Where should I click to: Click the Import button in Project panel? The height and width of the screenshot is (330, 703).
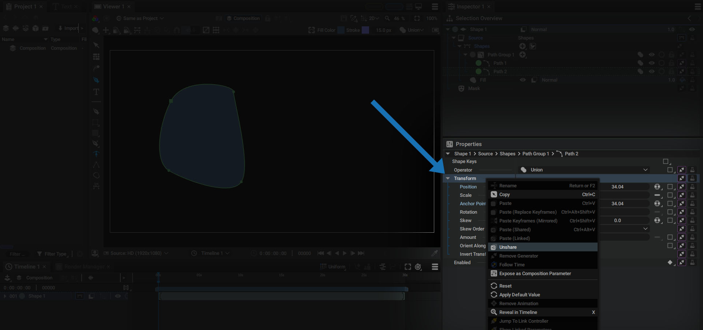point(68,28)
